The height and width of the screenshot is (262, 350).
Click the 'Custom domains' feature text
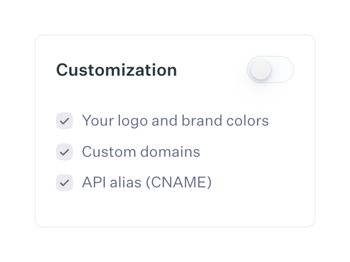(141, 152)
